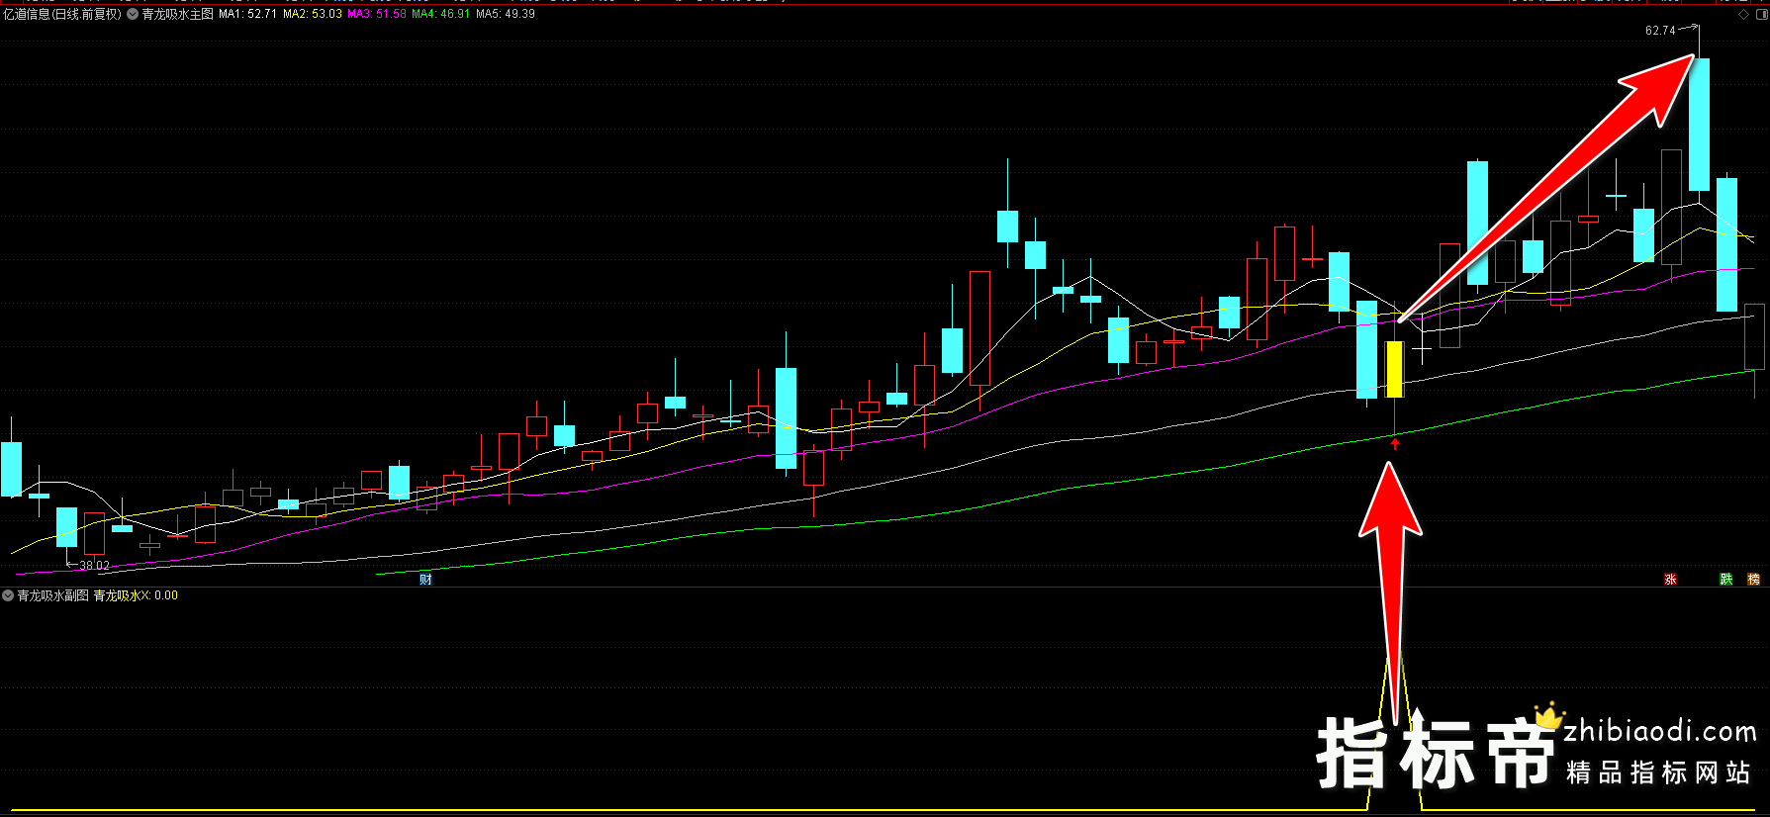Select the yellow MA2: 53.03 label
This screenshot has width=1770, height=817.
(313, 14)
